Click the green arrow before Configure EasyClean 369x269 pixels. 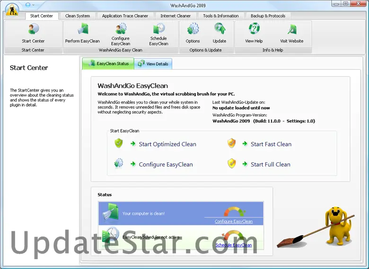[x=133, y=164]
